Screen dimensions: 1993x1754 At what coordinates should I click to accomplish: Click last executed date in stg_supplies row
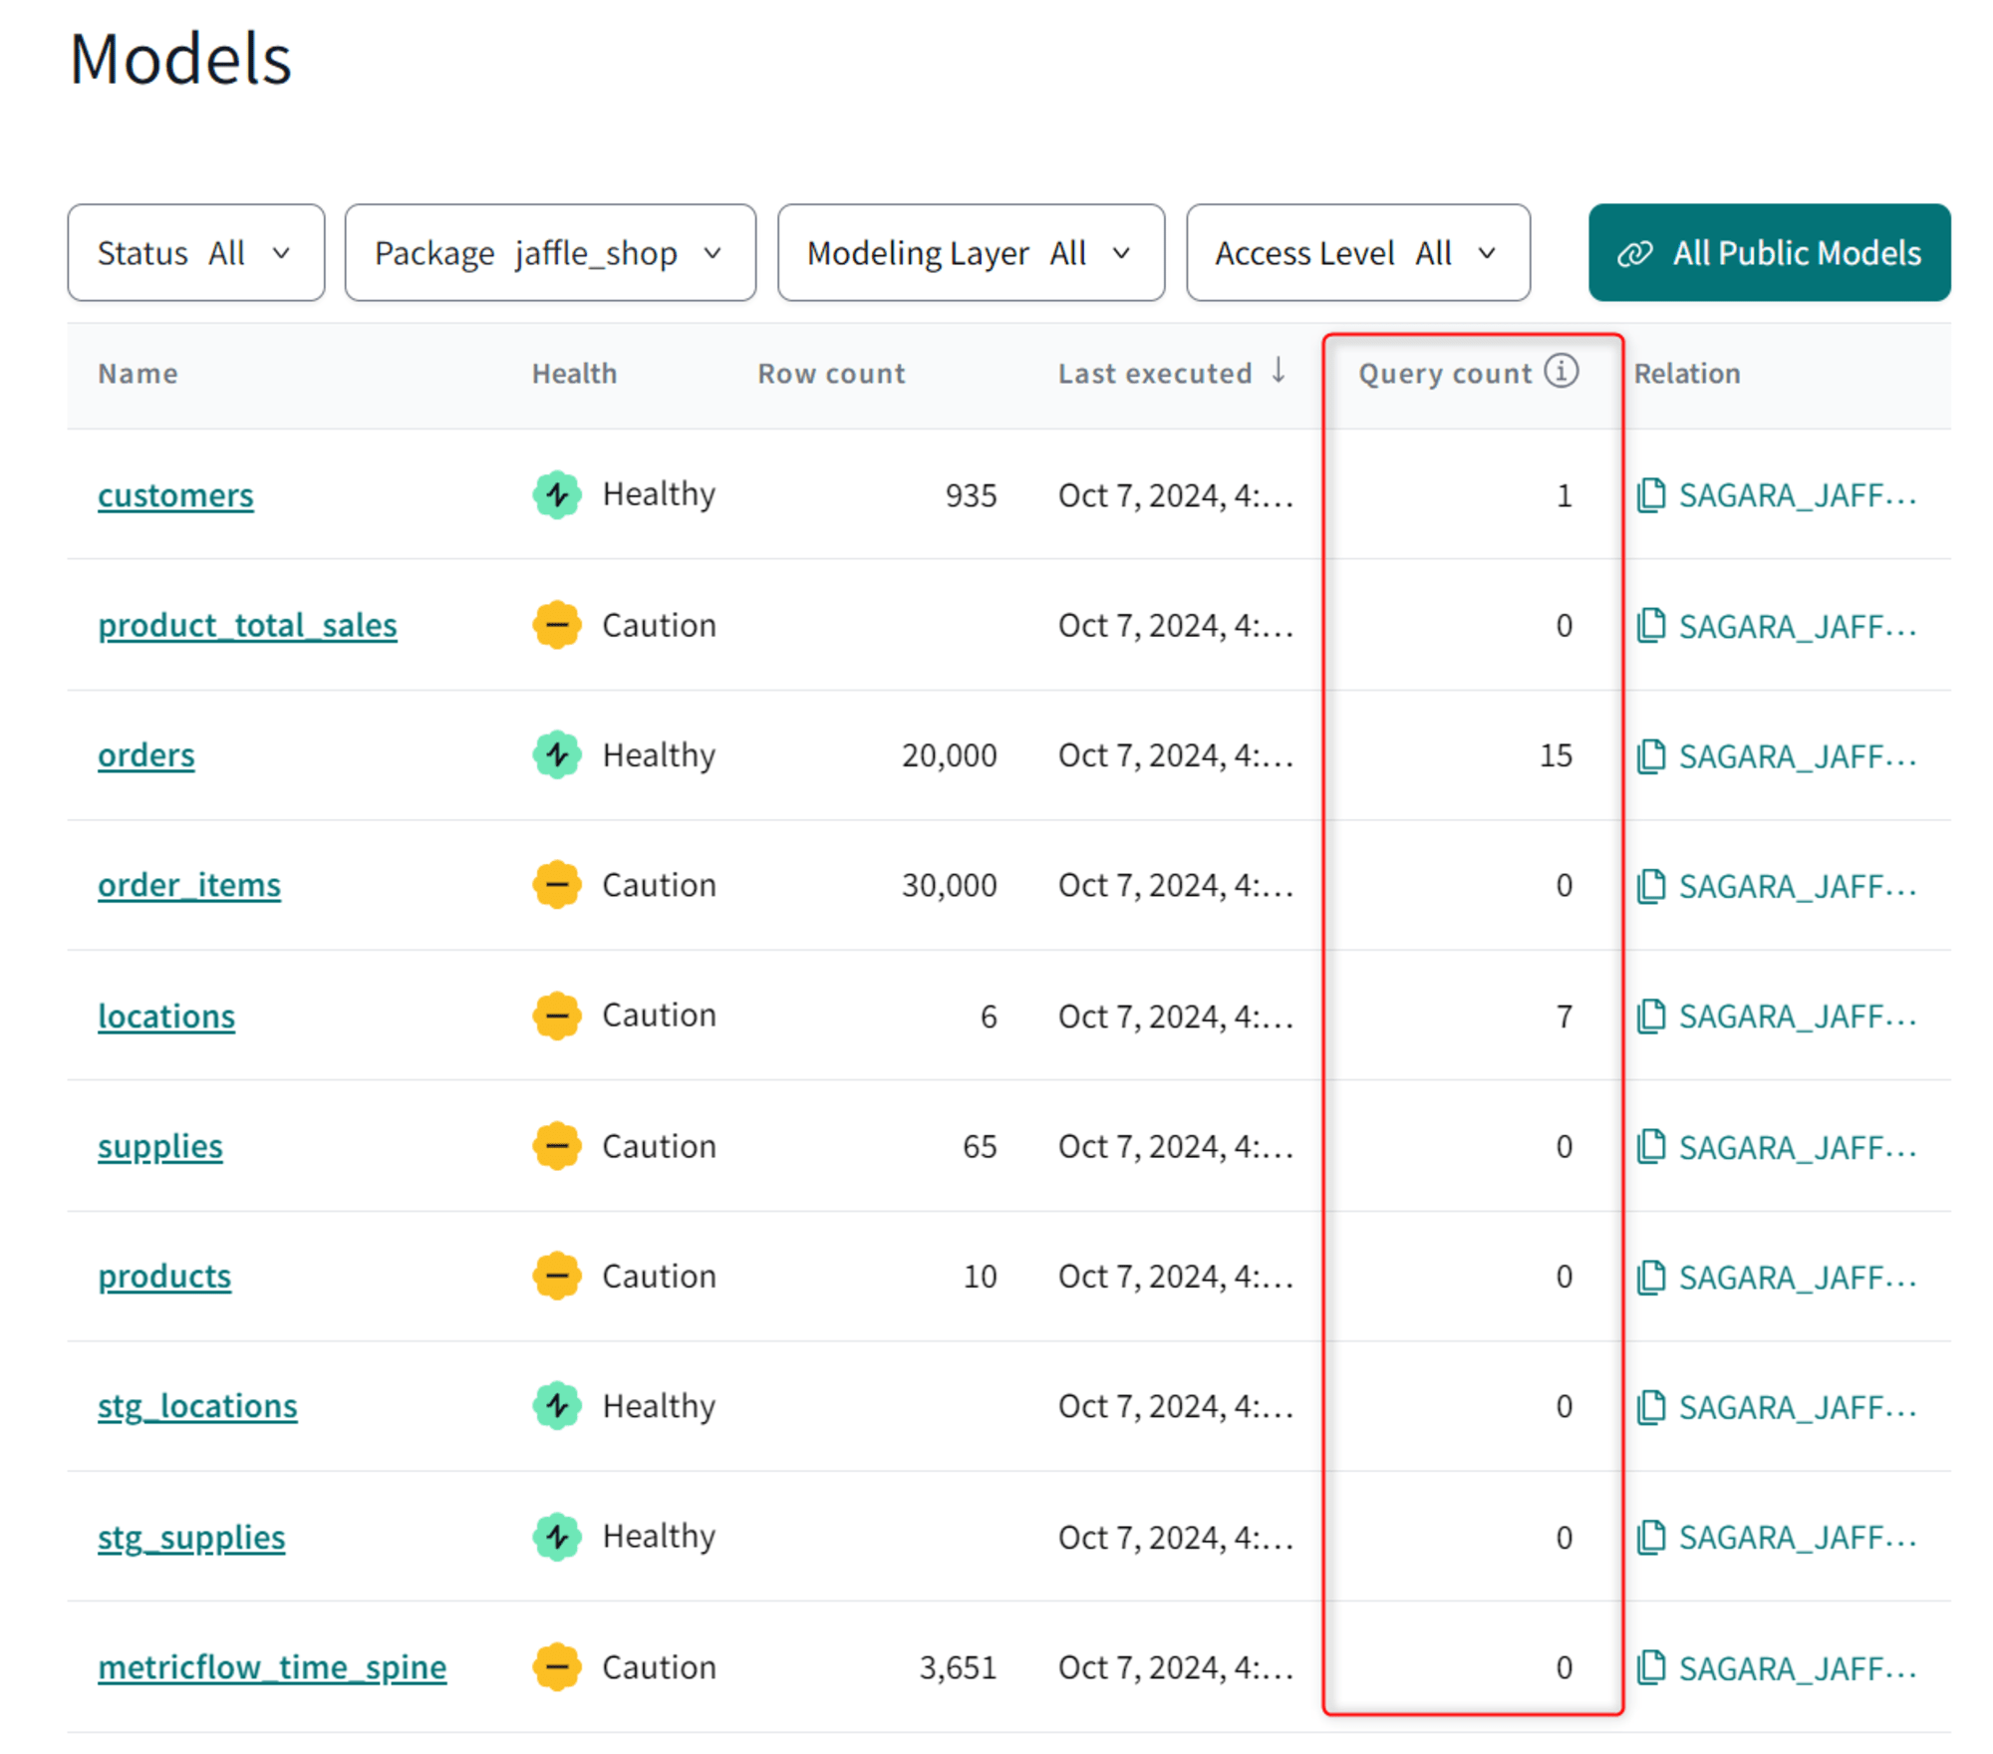click(x=1176, y=1538)
